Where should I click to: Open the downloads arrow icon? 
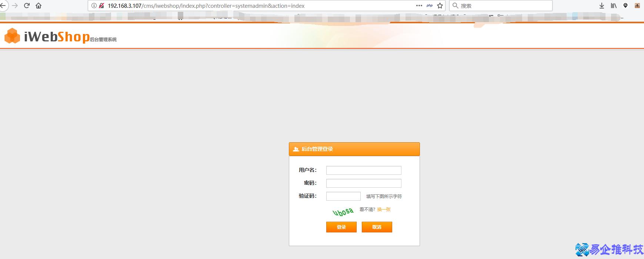pyautogui.click(x=602, y=6)
